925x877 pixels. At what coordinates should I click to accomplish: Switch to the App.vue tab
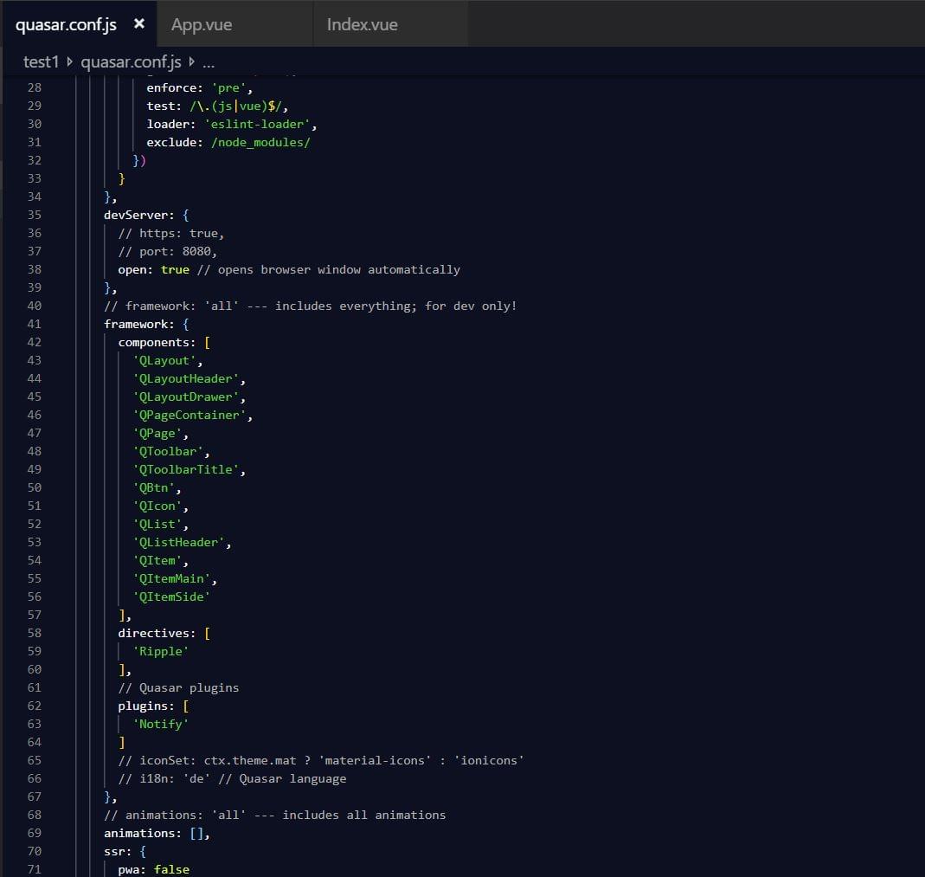coord(202,24)
